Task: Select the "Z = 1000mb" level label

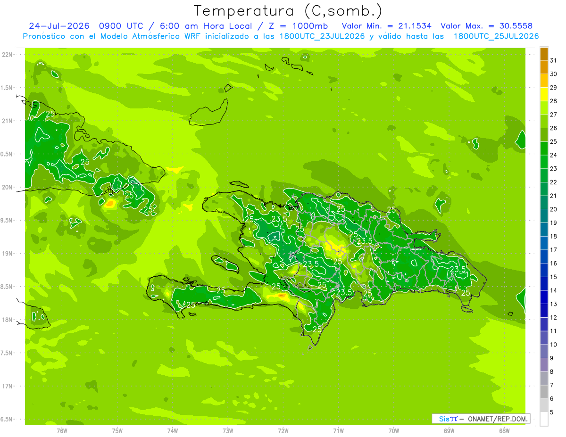Action: click(x=298, y=26)
